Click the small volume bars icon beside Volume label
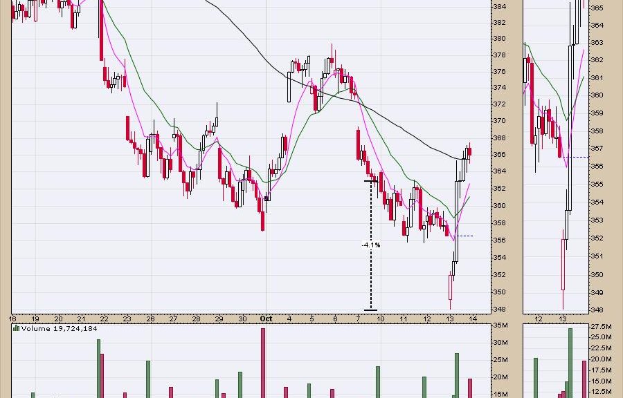Viewport: 623px width, 398px height. (x=17, y=328)
